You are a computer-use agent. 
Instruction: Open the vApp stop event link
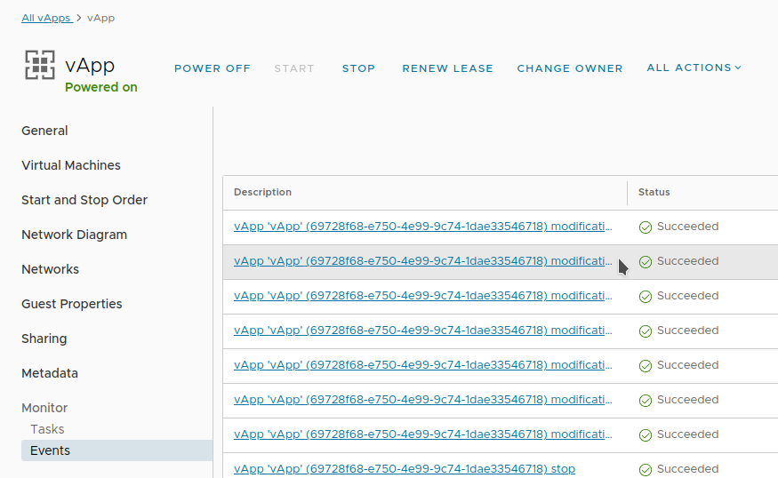(x=405, y=468)
